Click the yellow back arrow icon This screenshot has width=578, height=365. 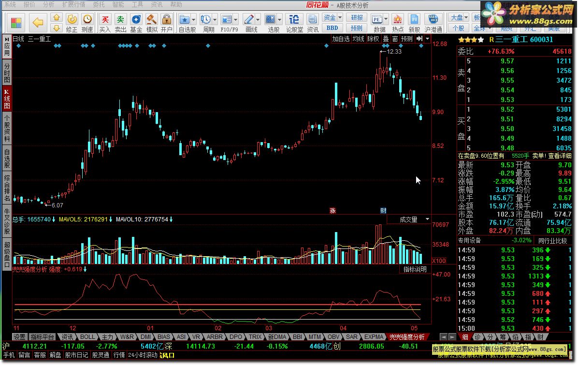(38, 23)
